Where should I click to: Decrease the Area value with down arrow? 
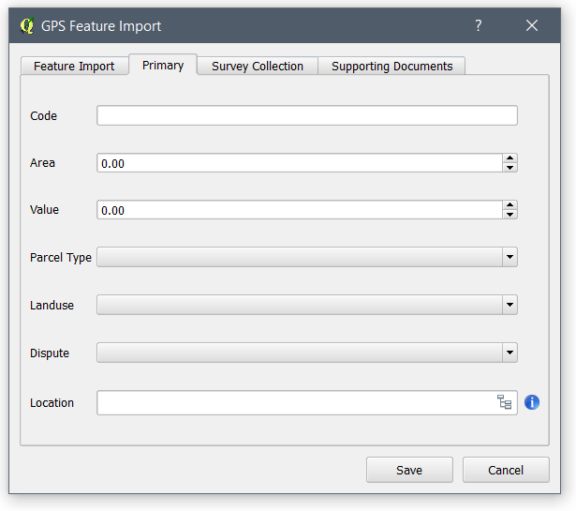pyautogui.click(x=510, y=168)
